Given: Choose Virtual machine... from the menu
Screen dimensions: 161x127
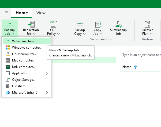Looking at the screenshot, I should (27, 41).
